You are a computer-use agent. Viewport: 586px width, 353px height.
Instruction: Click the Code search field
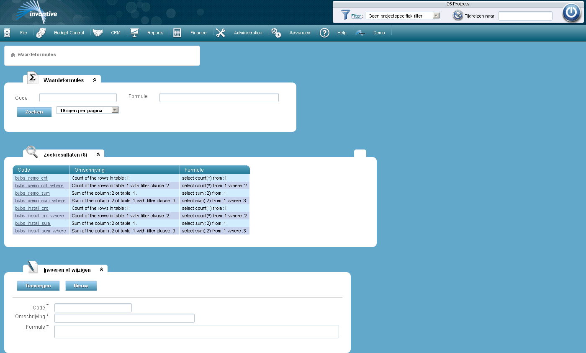tap(78, 98)
